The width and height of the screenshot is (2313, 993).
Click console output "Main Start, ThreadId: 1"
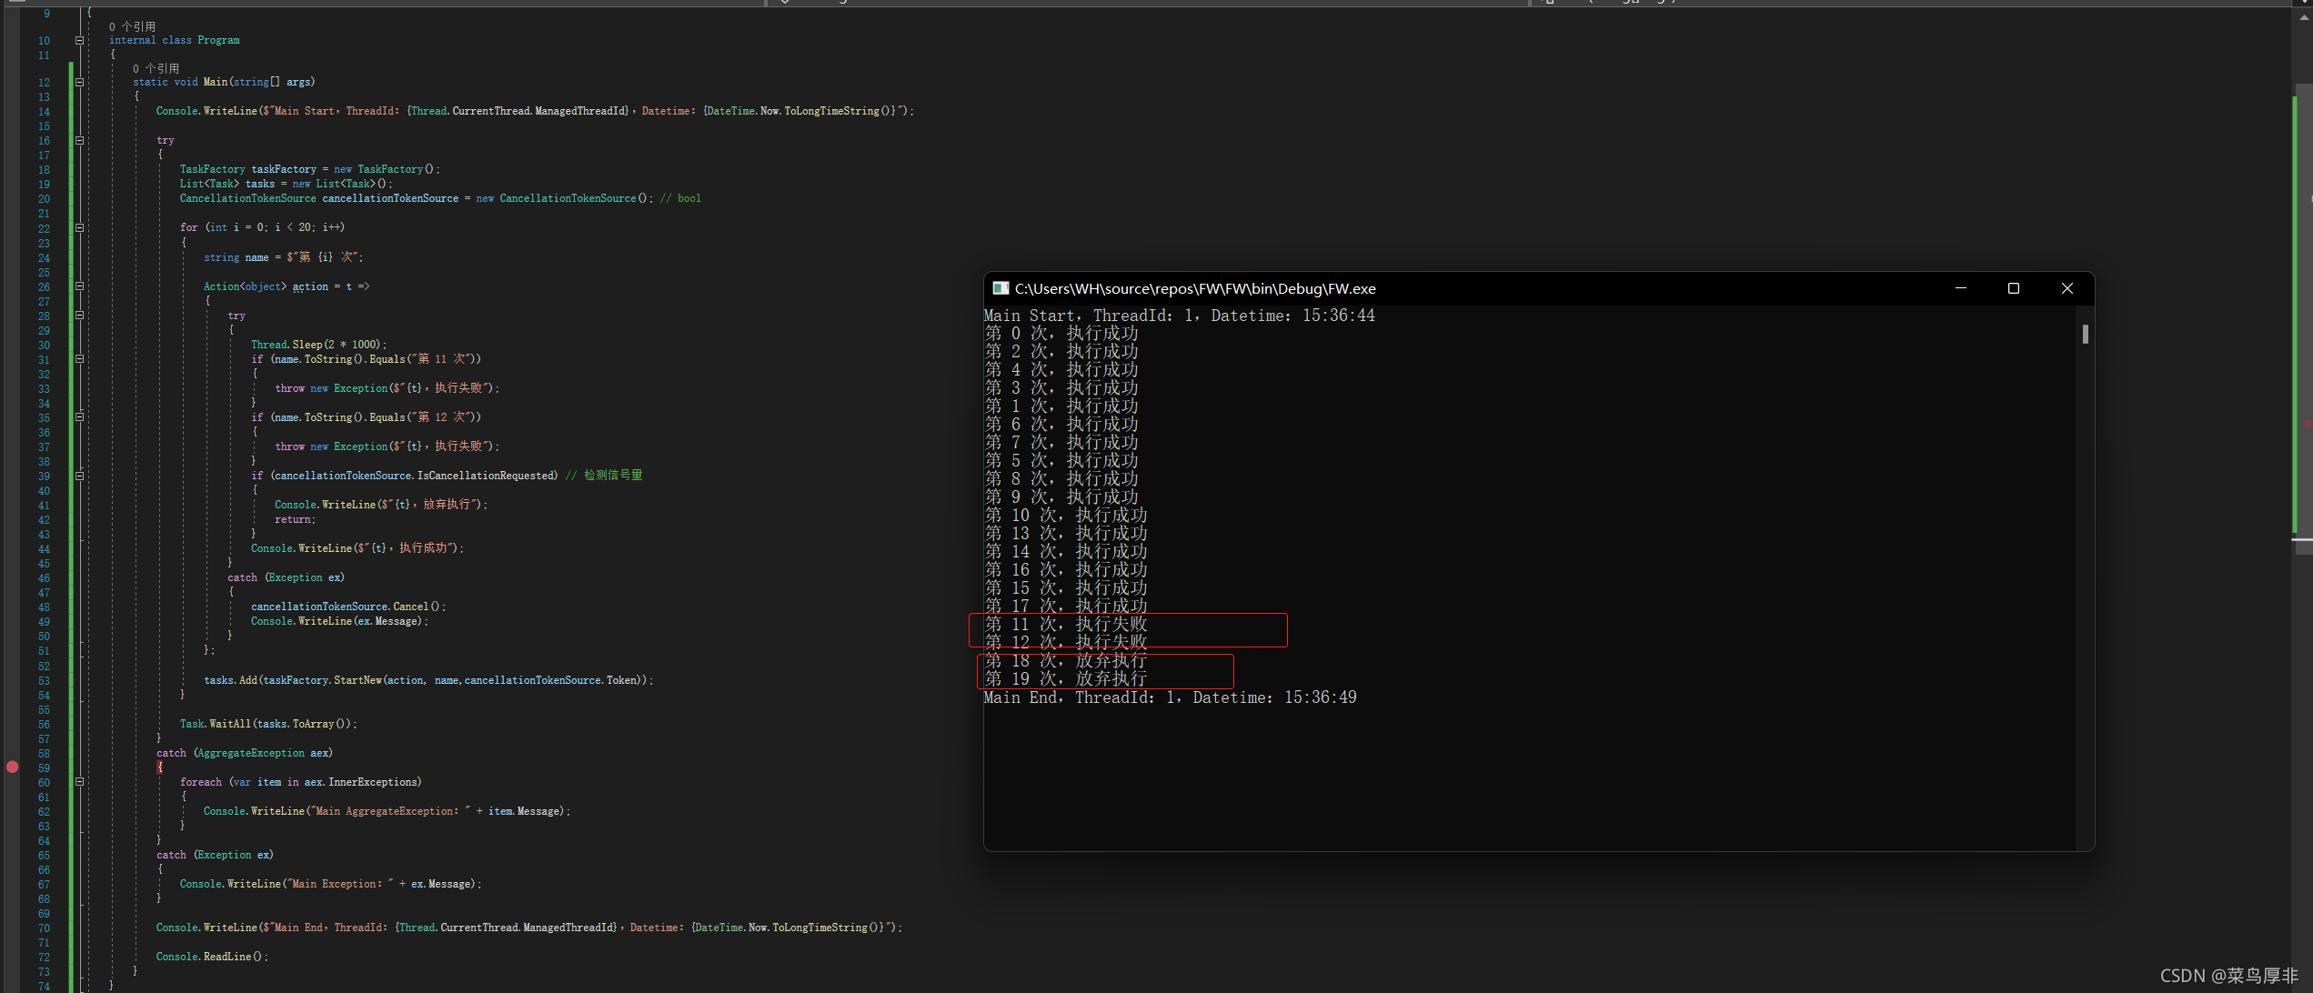1091,316
